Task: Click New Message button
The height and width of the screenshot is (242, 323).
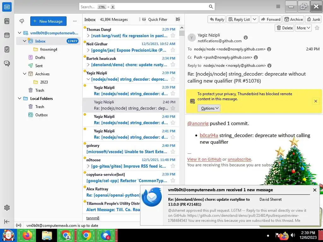Action: [x=48, y=21]
